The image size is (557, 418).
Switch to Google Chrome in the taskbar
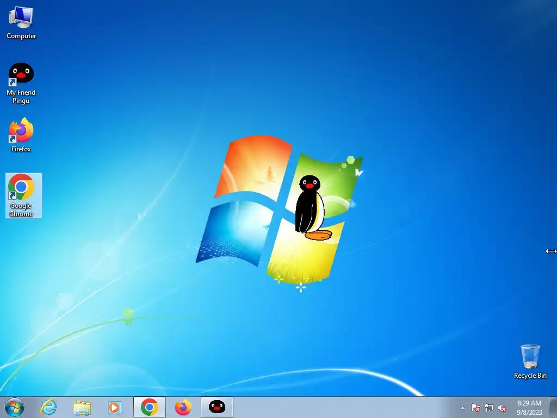point(149,407)
